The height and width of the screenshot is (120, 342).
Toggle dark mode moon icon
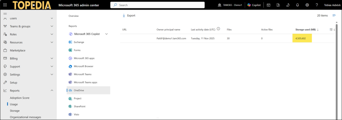pos(288,5)
